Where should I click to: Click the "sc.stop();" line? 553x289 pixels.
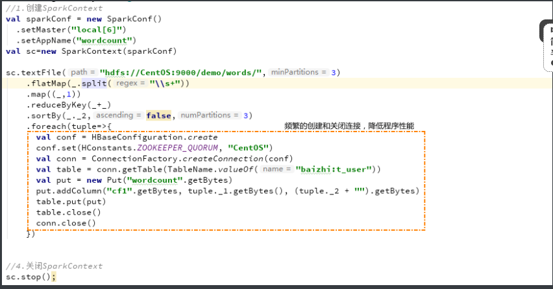point(31,277)
